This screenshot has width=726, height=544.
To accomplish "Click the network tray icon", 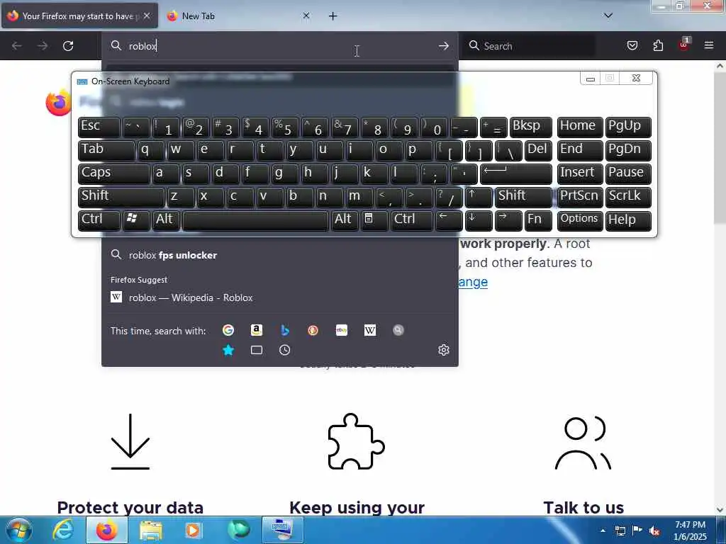I will 620,531.
